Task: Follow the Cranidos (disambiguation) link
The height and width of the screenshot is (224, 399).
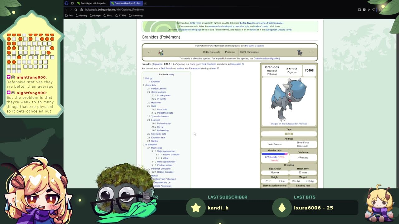Action: (267, 58)
